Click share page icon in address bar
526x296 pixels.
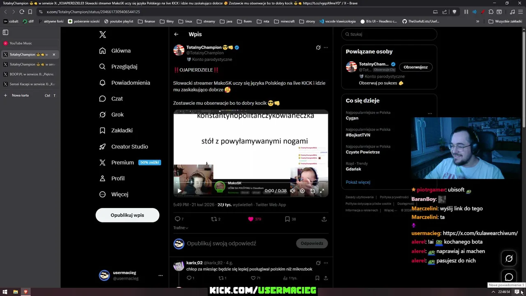[445, 12]
